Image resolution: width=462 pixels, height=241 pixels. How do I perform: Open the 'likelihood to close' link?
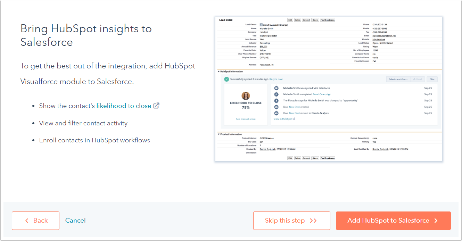click(x=124, y=106)
